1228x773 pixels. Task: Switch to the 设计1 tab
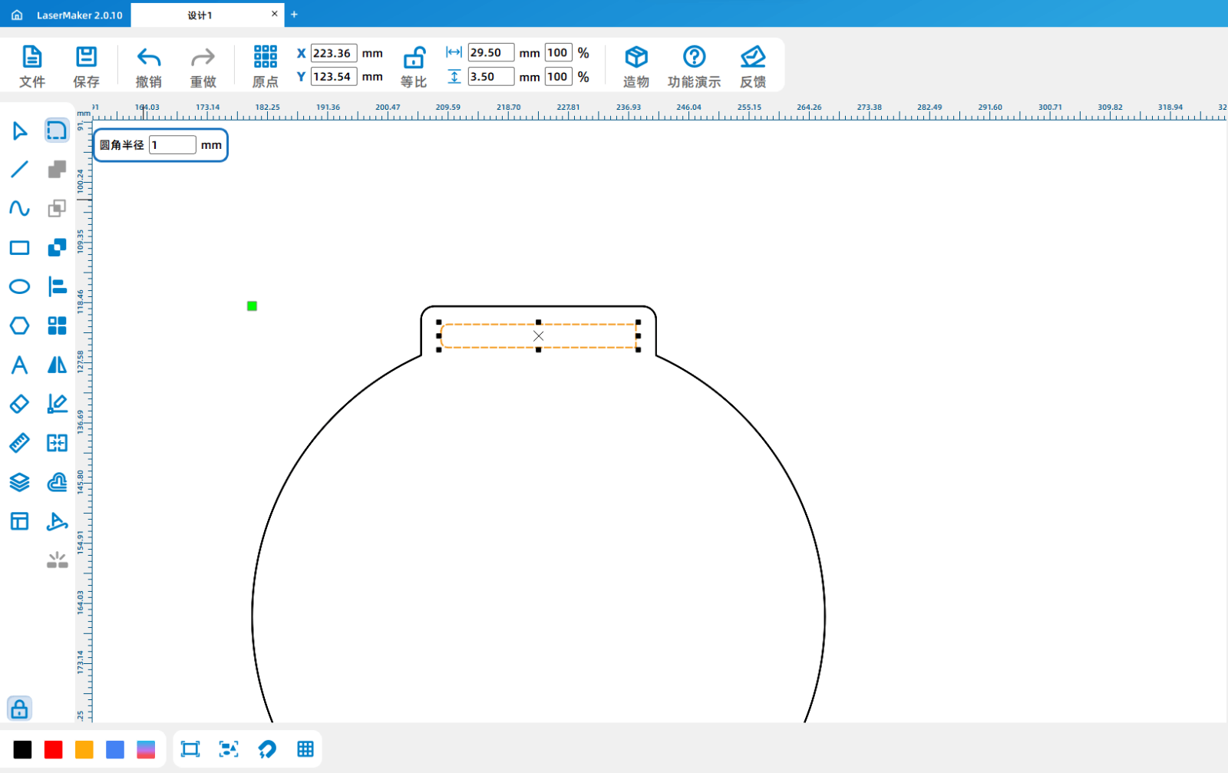(200, 15)
